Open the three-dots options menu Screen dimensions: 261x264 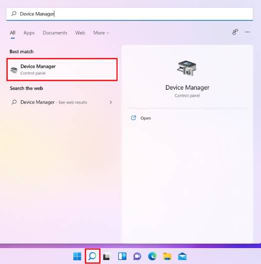click(248, 32)
